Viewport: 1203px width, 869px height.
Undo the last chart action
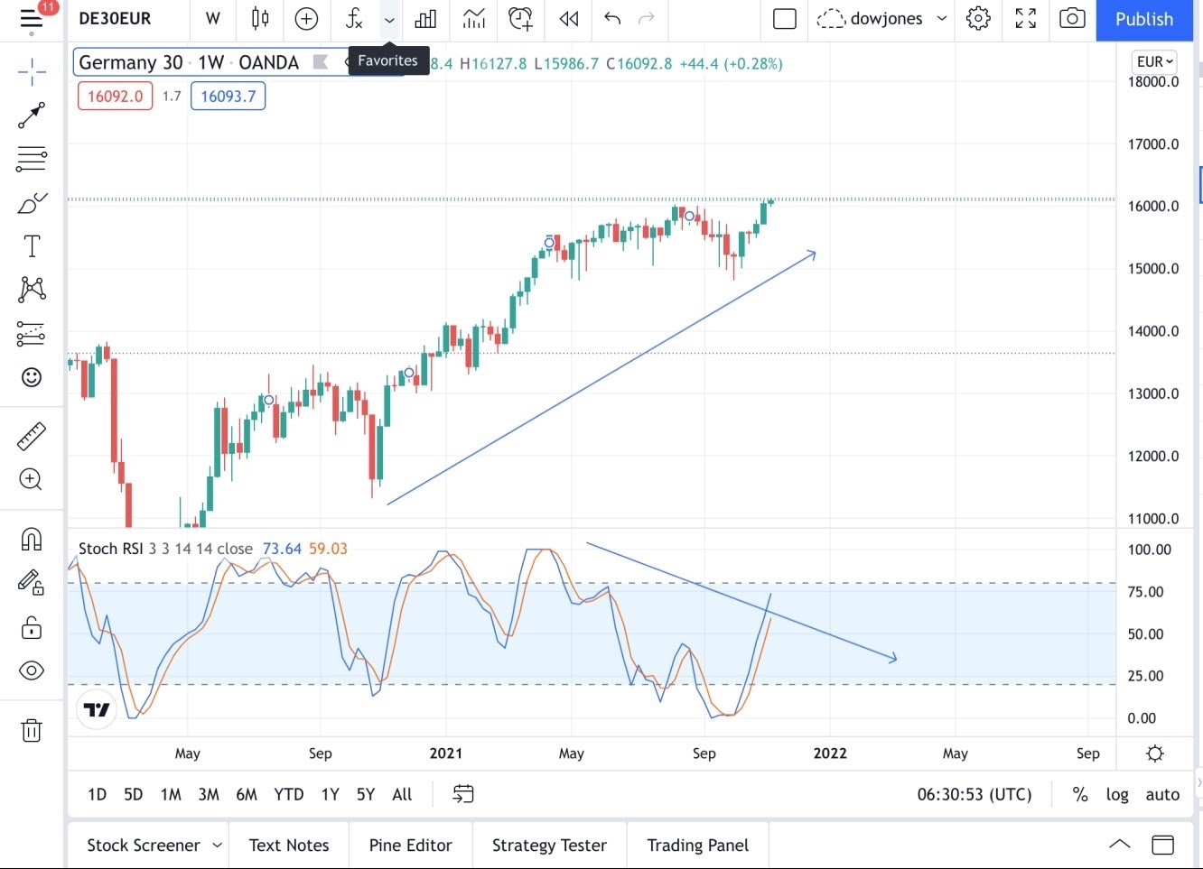[612, 19]
